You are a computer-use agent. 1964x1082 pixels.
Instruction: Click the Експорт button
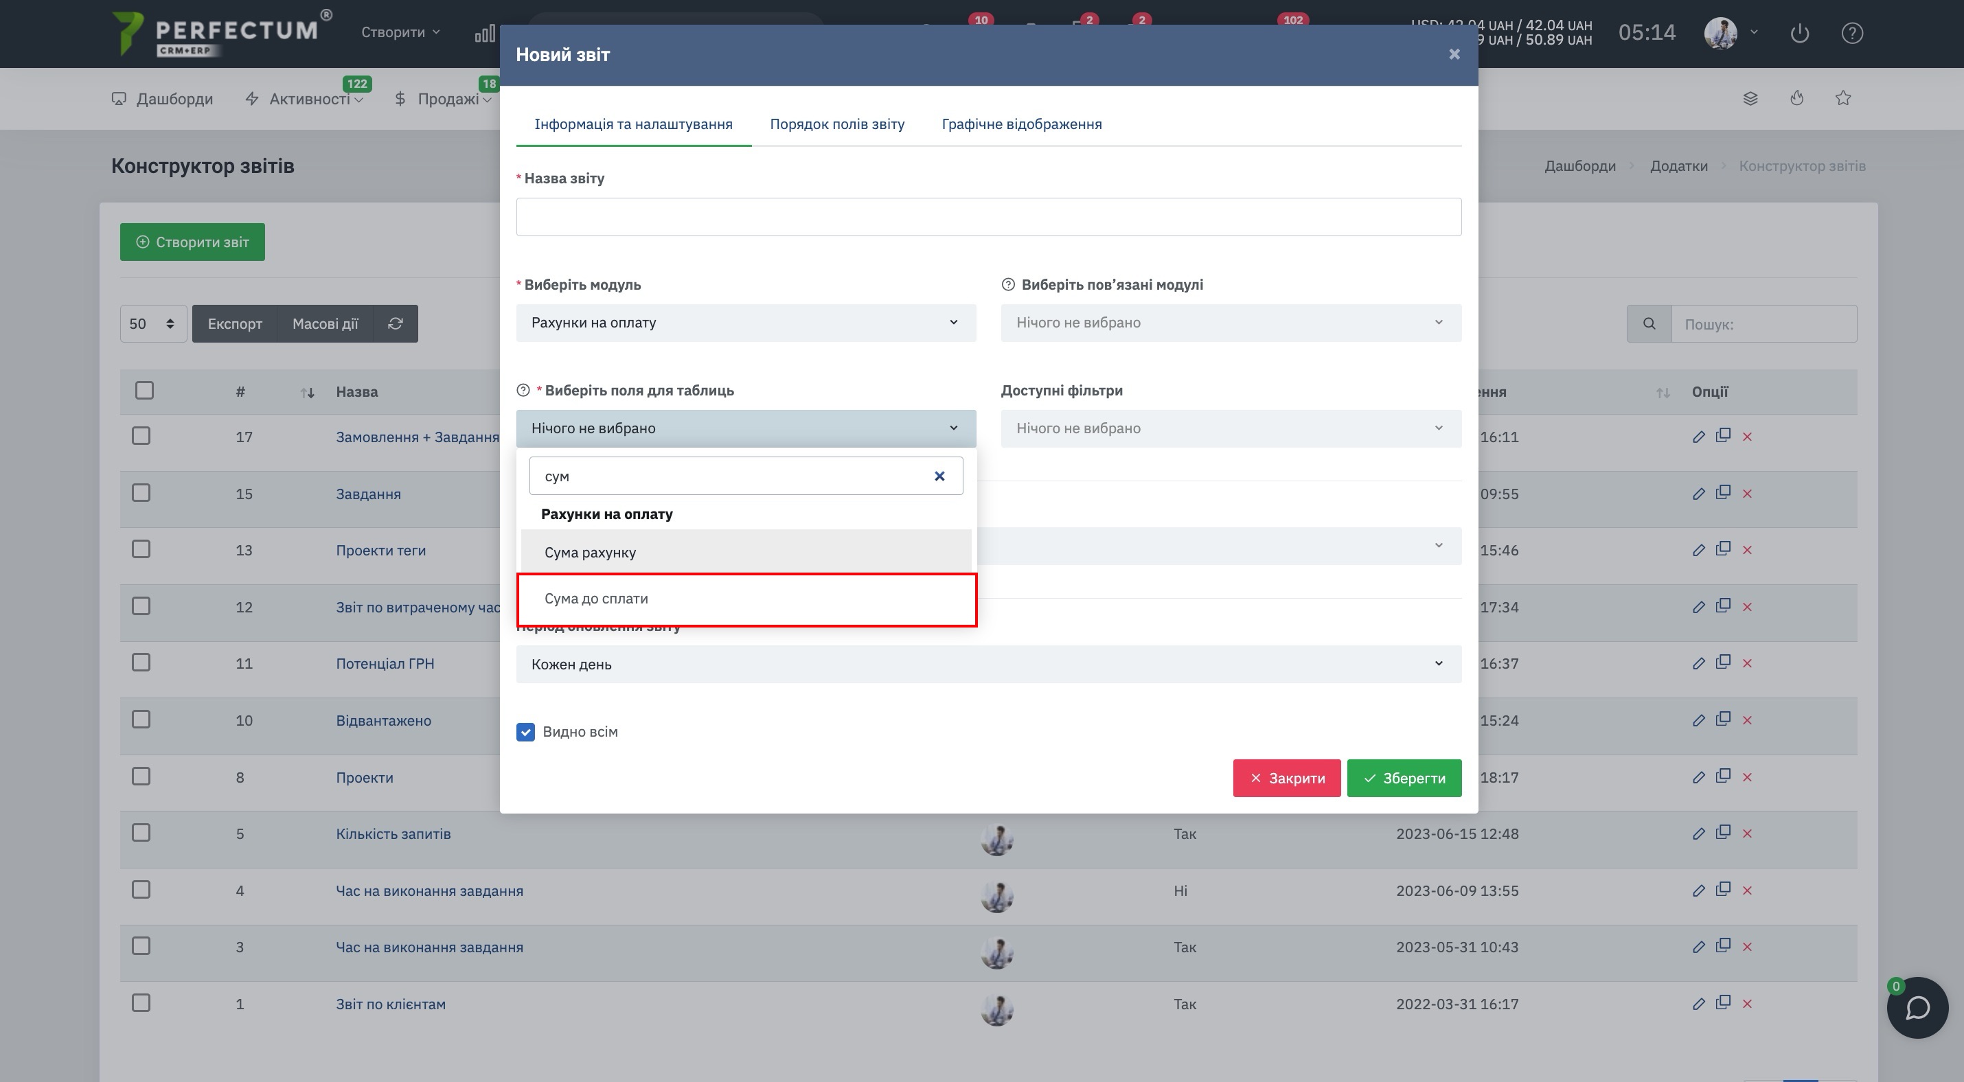[x=235, y=324]
